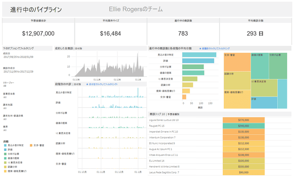Click the 提案・価格見積もり treemap tile

[237, 99]
